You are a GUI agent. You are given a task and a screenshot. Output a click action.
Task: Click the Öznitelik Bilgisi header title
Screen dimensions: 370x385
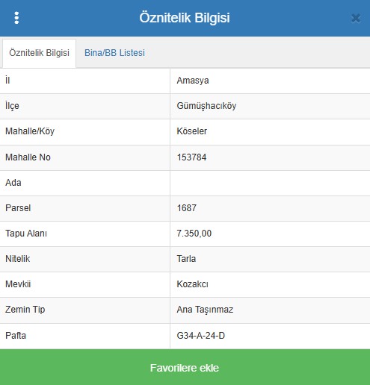pos(185,18)
